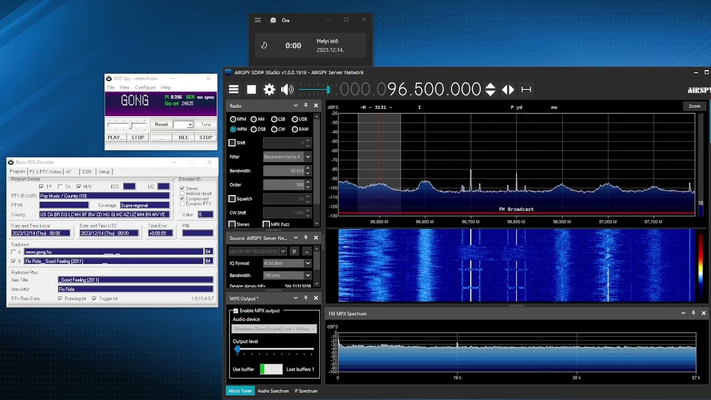Screen dimensions: 711x400
Task: Click the Bandwidth value field showing 92 613
Action: 284,171
